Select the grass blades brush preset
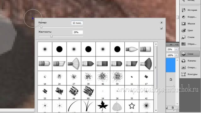The image size is (201, 113). (x=88, y=106)
